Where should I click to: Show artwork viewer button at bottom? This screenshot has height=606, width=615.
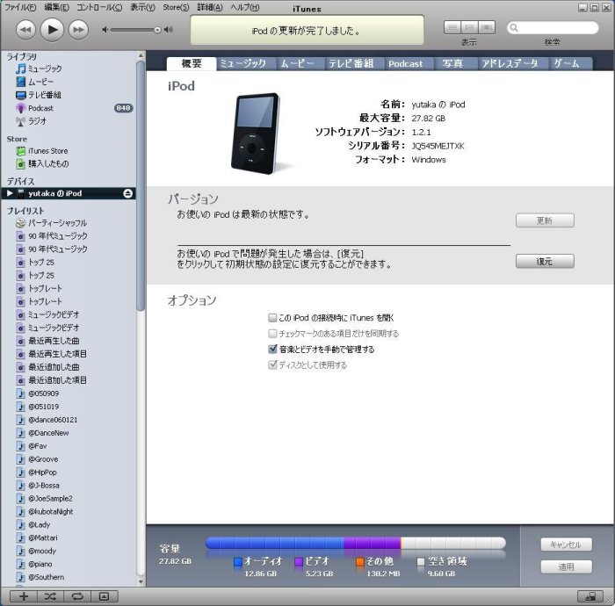[104, 596]
